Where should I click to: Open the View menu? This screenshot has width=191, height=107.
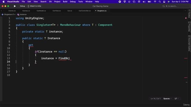(x=36, y=1)
